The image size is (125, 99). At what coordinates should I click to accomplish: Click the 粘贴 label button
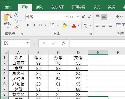point(7,24)
